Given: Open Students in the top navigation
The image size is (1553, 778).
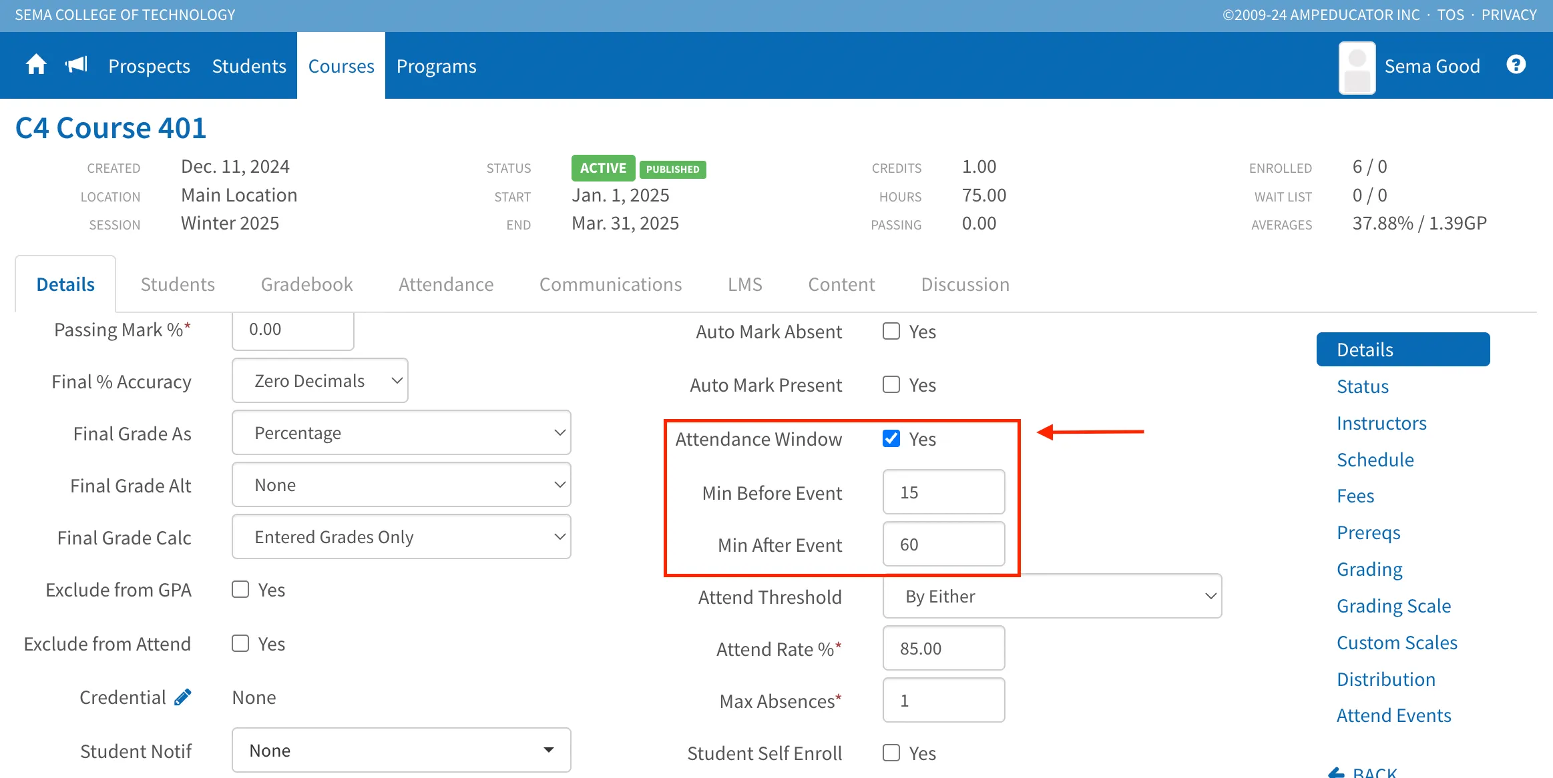Looking at the screenshot, I should click(x=249, y=66).
